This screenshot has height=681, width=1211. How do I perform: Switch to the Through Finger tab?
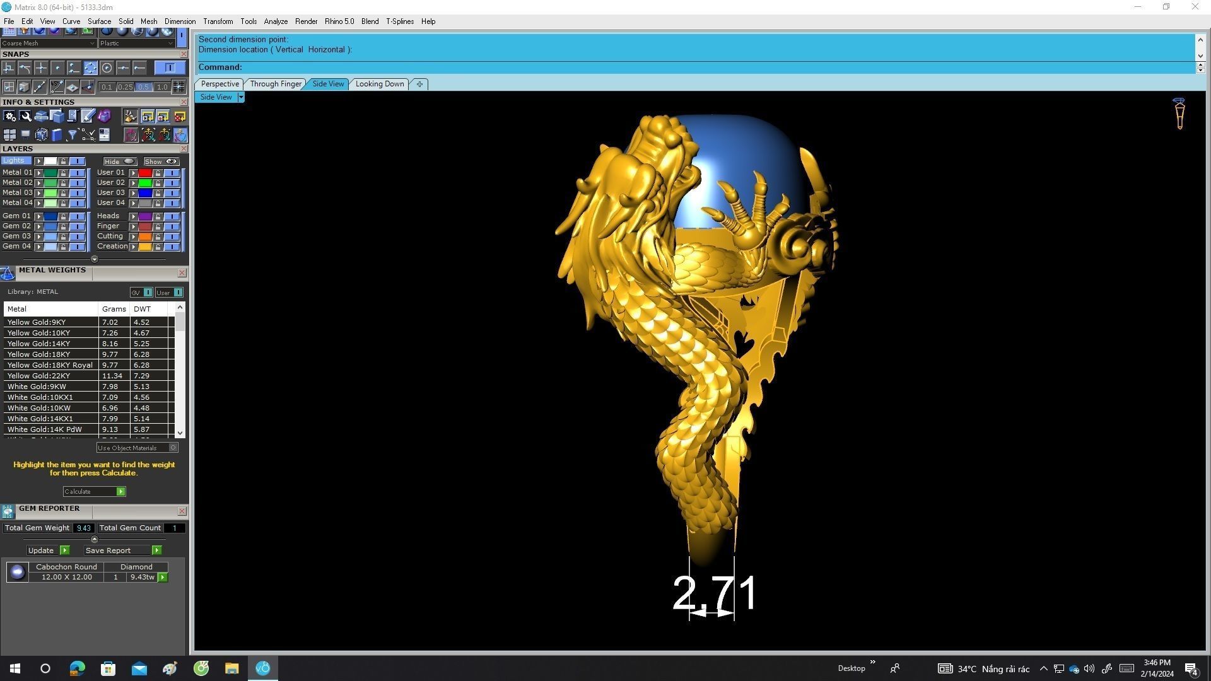pos(276,84)
